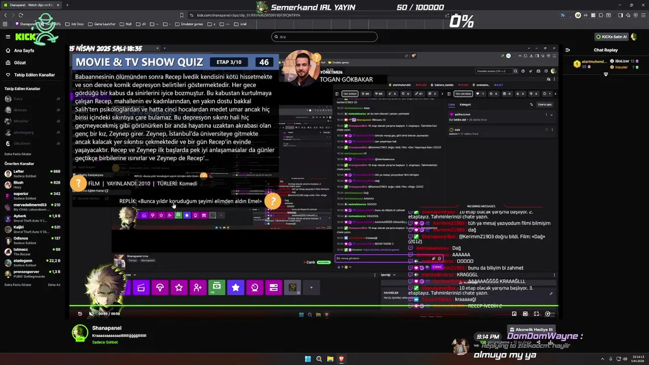Screen dimensions: 649x365
Task: Open Sadece Sohbet category link
Action: (x=105, y=342)
